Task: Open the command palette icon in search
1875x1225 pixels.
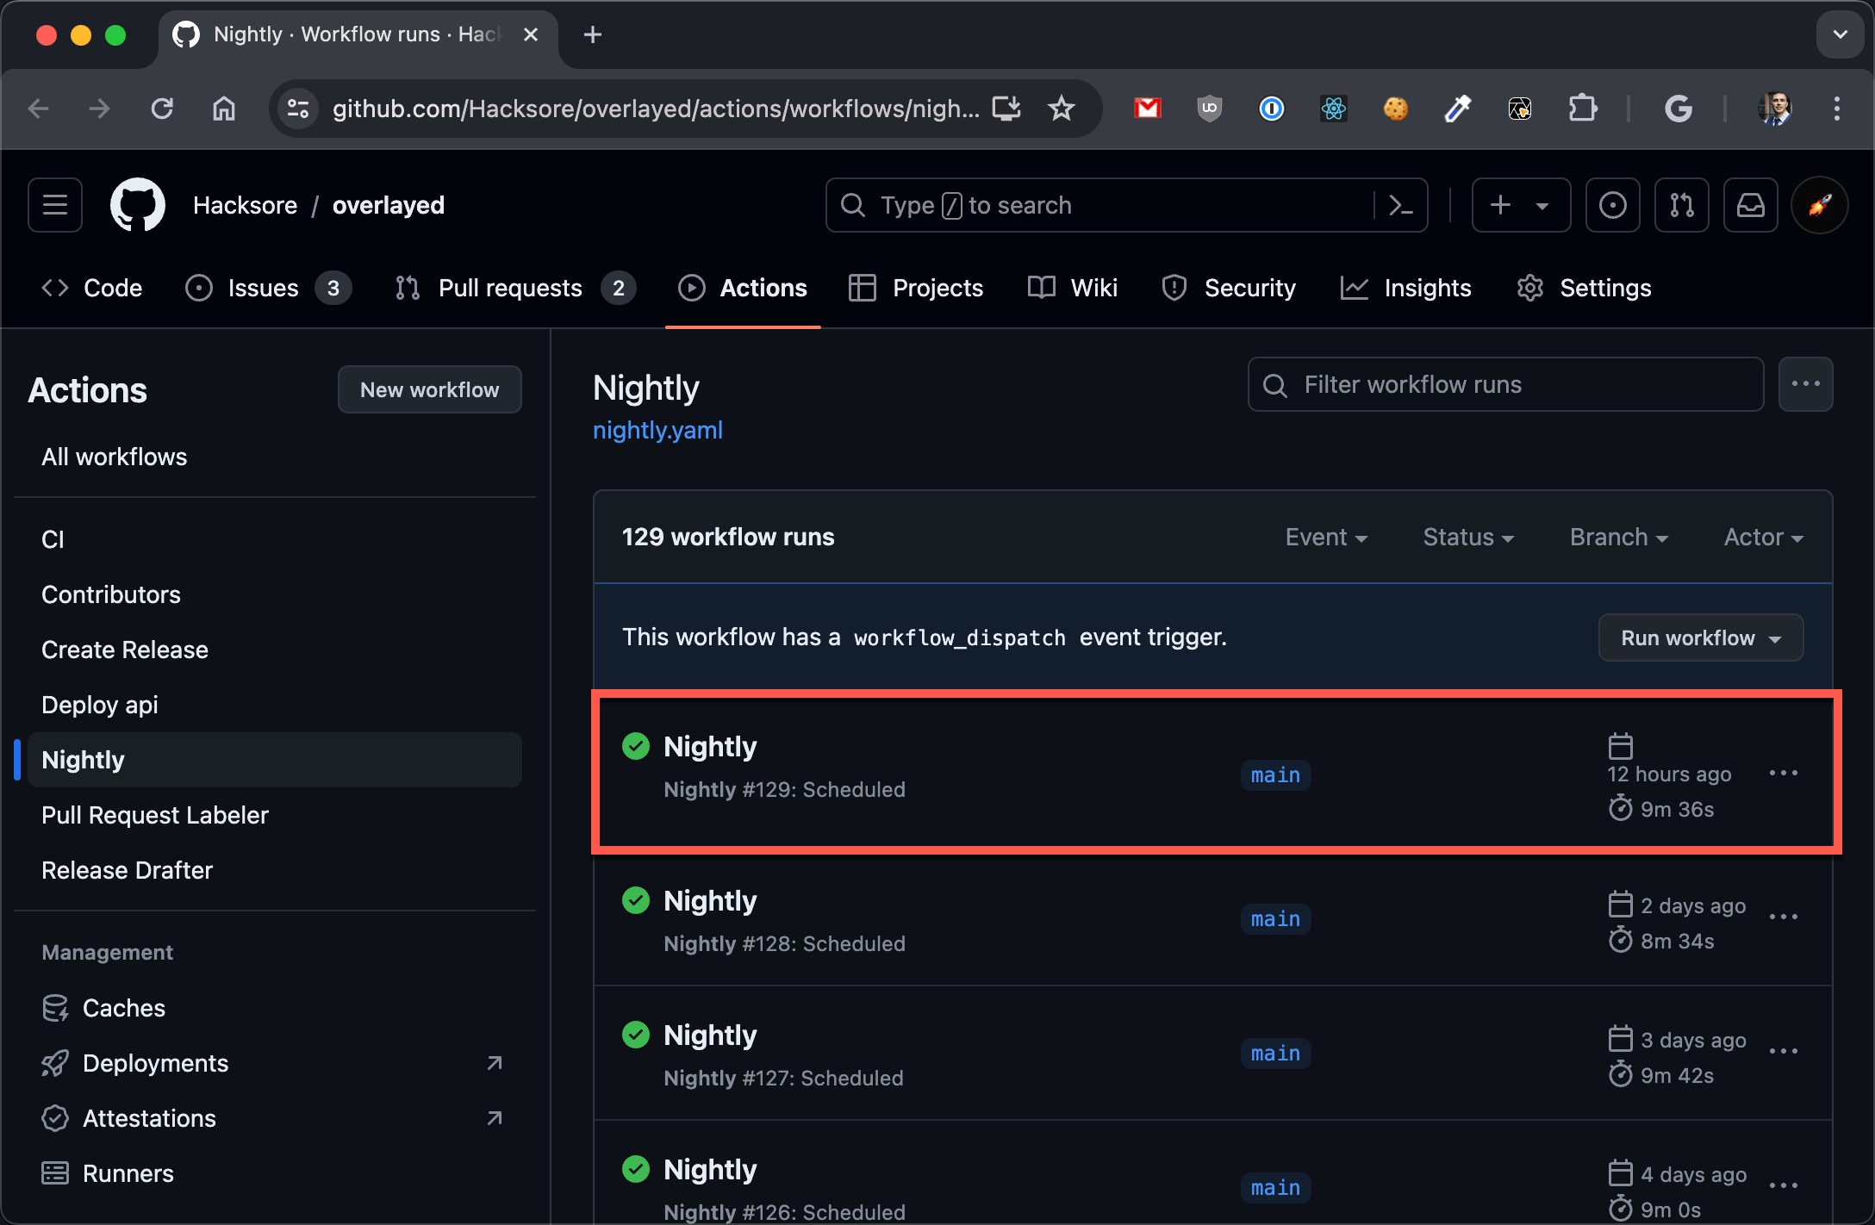Action: 1401,205
